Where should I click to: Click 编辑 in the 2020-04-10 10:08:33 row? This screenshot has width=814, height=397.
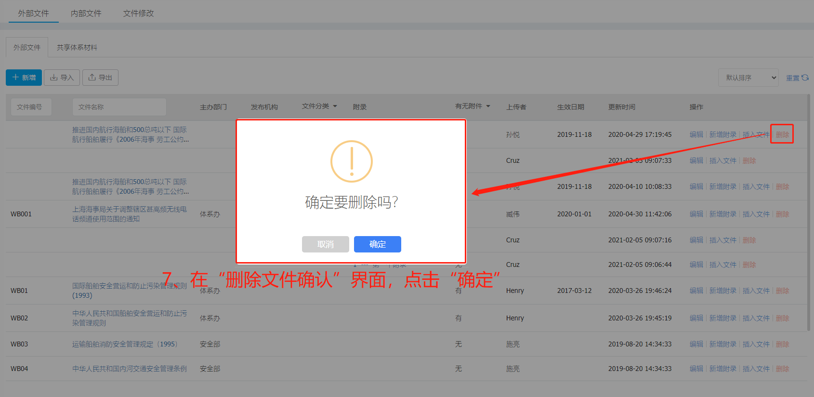(696, 186)
